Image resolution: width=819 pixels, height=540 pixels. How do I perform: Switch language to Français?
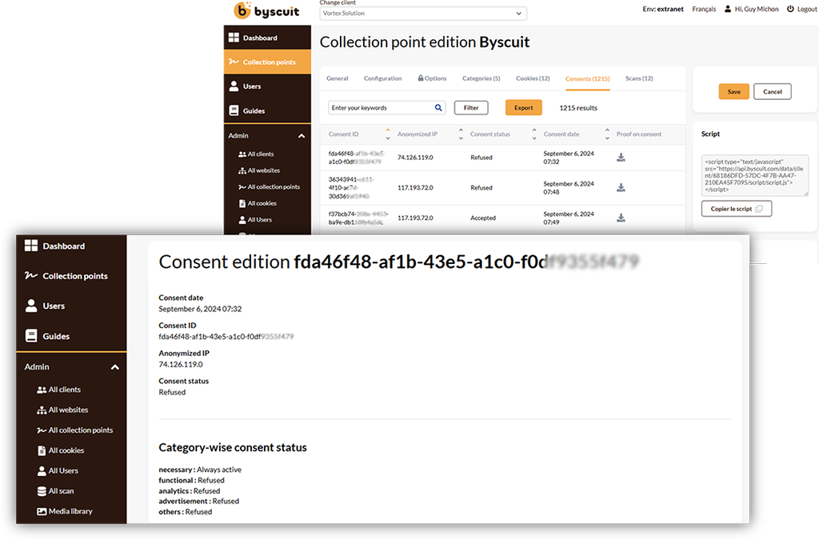[704, 9]
